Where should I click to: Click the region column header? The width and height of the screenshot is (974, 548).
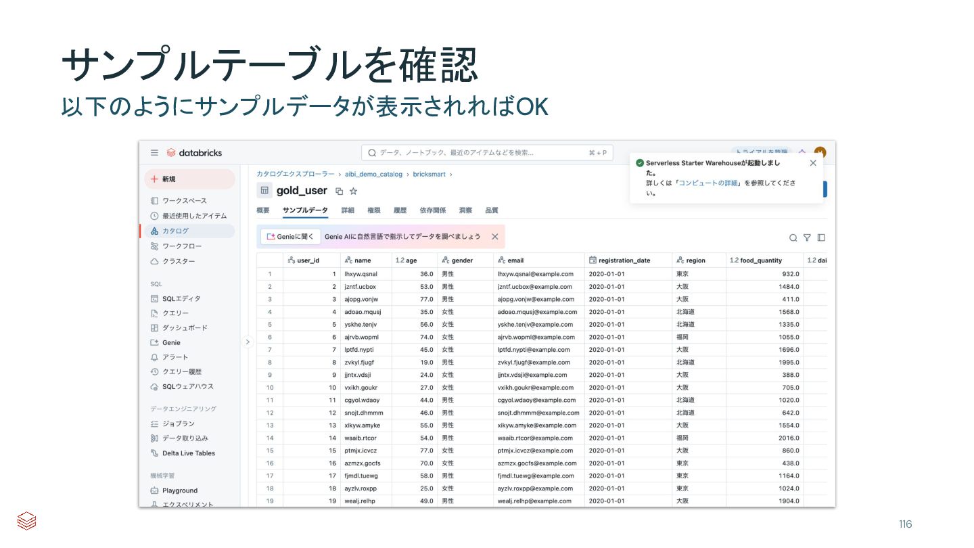tap(699, 260)
